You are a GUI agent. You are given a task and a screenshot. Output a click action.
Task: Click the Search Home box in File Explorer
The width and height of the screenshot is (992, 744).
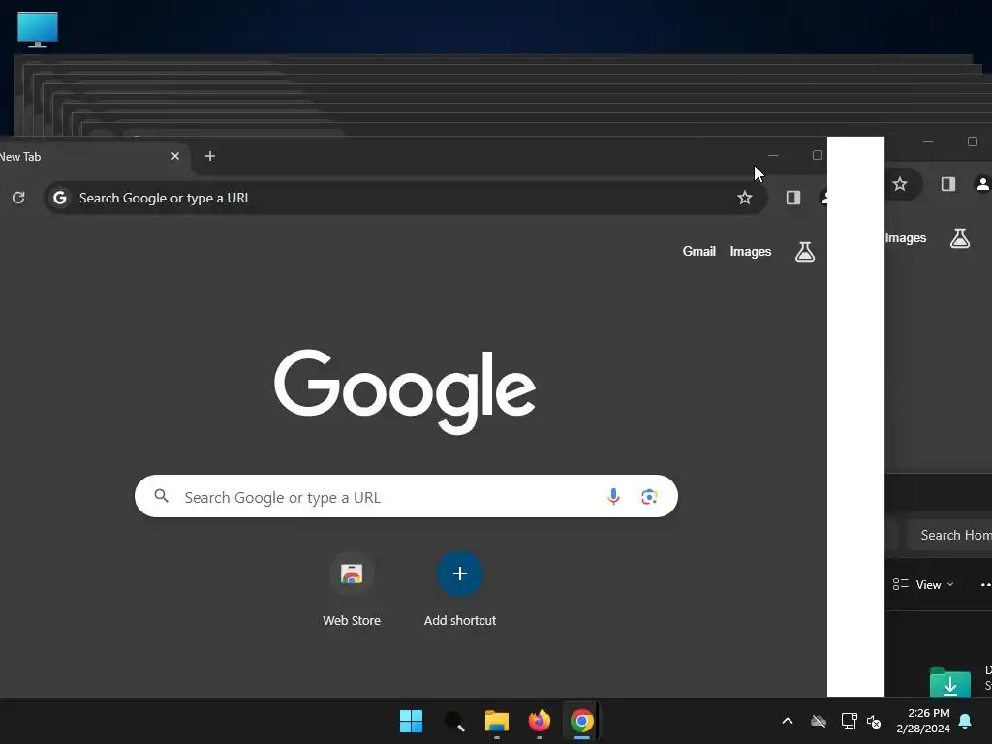click(x=949, y=535)
